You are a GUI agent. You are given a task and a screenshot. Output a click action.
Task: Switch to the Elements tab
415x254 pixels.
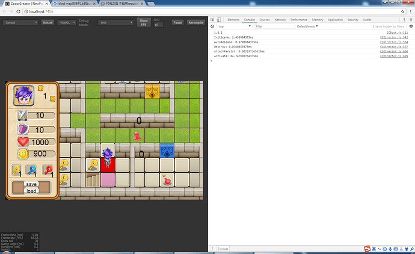(x=233, y=20)
